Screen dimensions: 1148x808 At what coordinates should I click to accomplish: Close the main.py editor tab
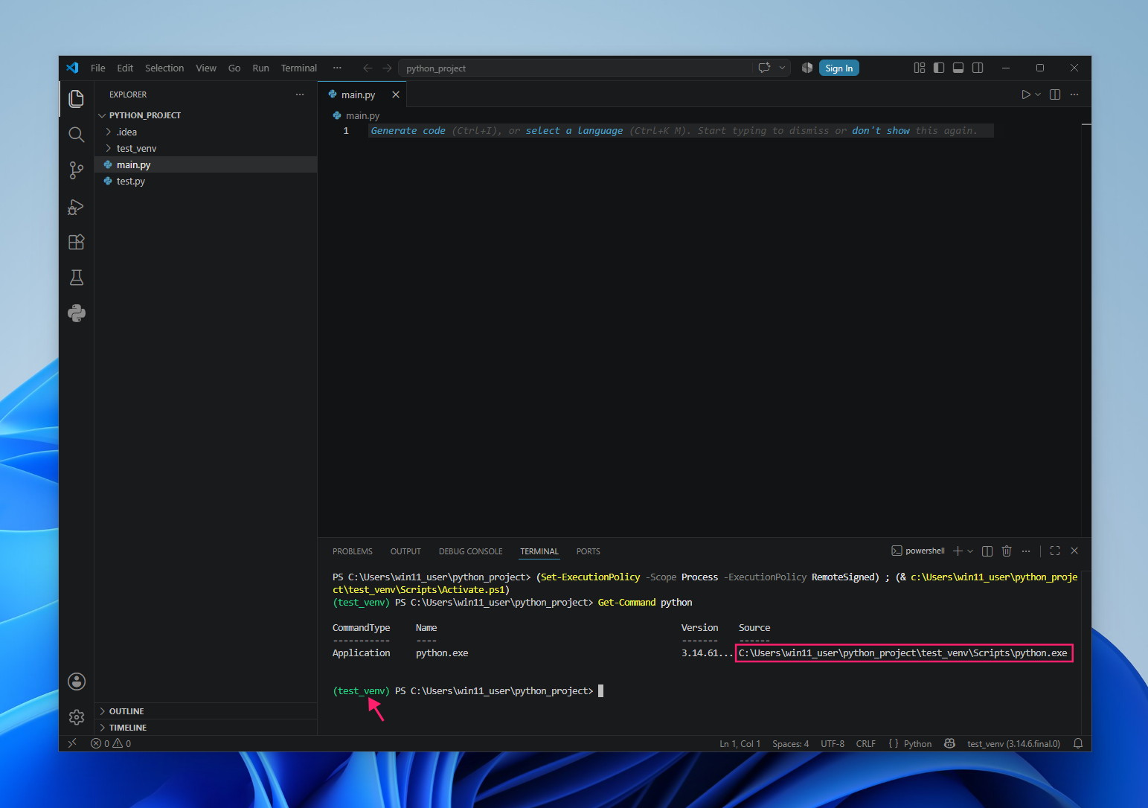click(x=396, y=94)
